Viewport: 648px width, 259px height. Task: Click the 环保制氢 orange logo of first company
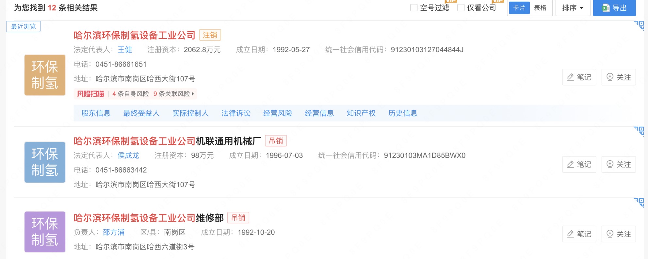pyautogui.click(x=45, y=75)
